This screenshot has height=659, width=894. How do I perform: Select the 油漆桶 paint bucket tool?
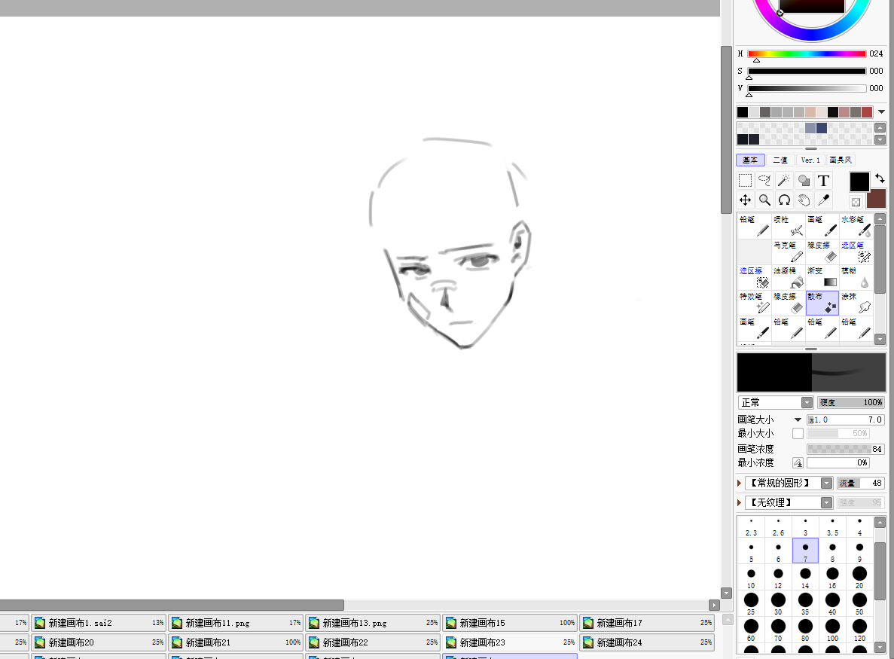click(x=789, y=278)
